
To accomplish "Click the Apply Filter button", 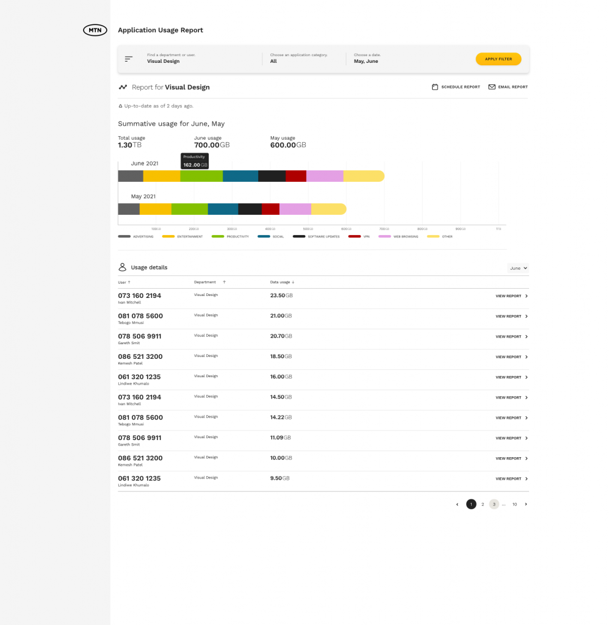I will (x=498, y=59).
